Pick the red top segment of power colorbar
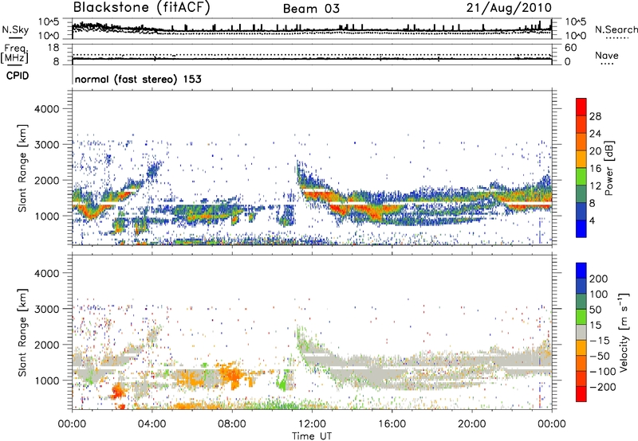This screenshot has height=441, width=638. [581, 107]
